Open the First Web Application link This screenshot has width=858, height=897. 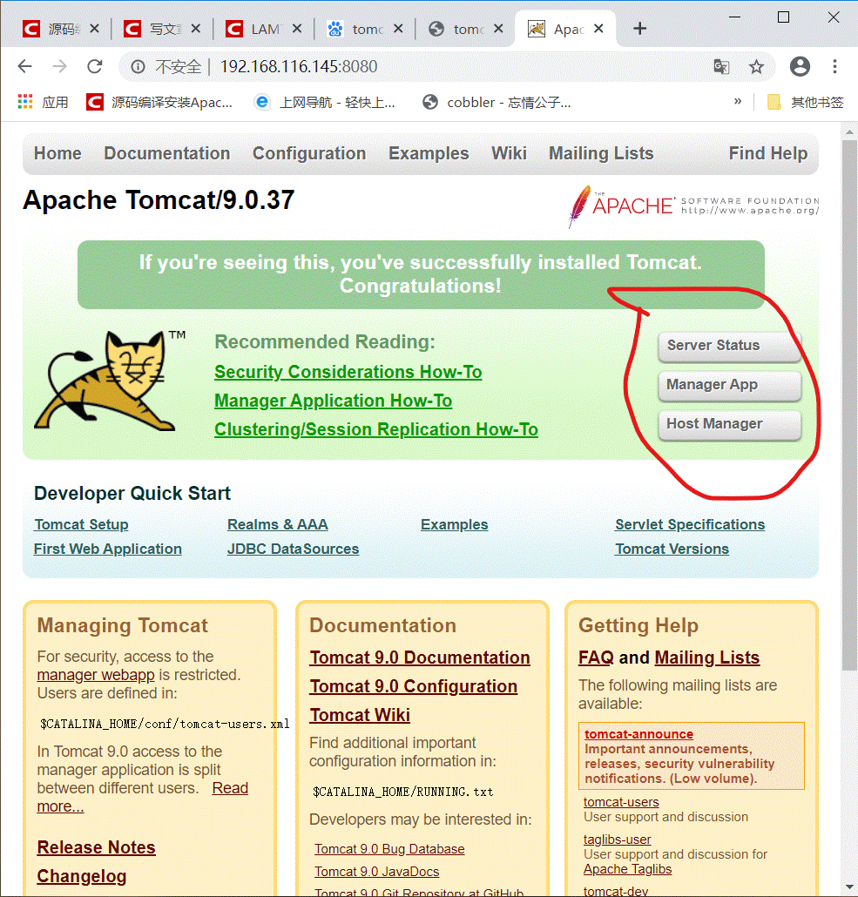coord(108,549)
